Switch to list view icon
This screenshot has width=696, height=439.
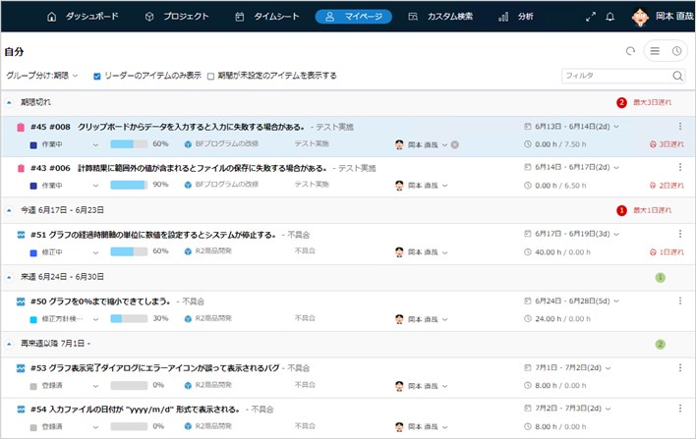point(655,51)
